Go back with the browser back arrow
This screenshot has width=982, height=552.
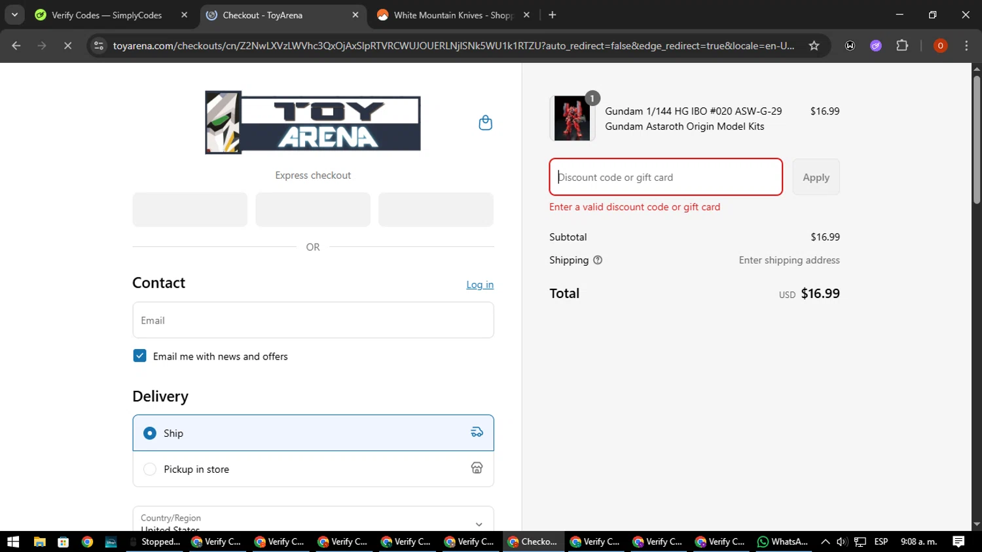(x=16, y=46)
